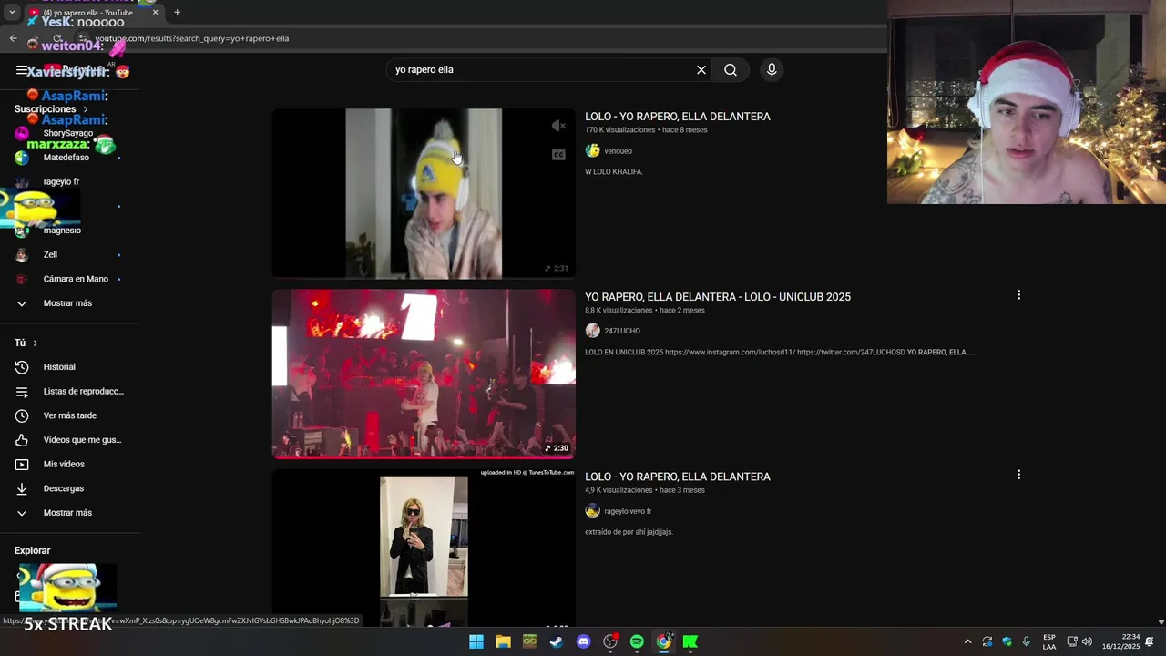This screenshot has width=1166, height=656.
Task: Open the rageylo vevo fr video title
Action: (678, 477)
